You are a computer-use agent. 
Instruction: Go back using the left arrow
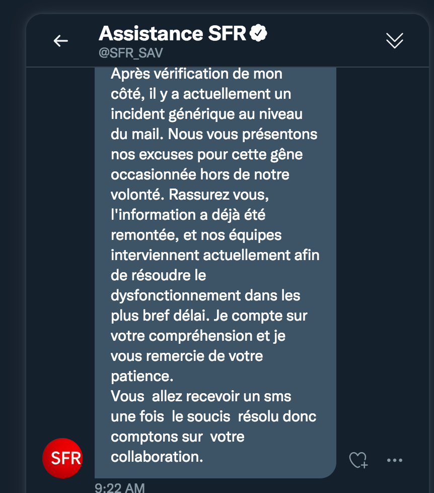[x=61, y=41]
